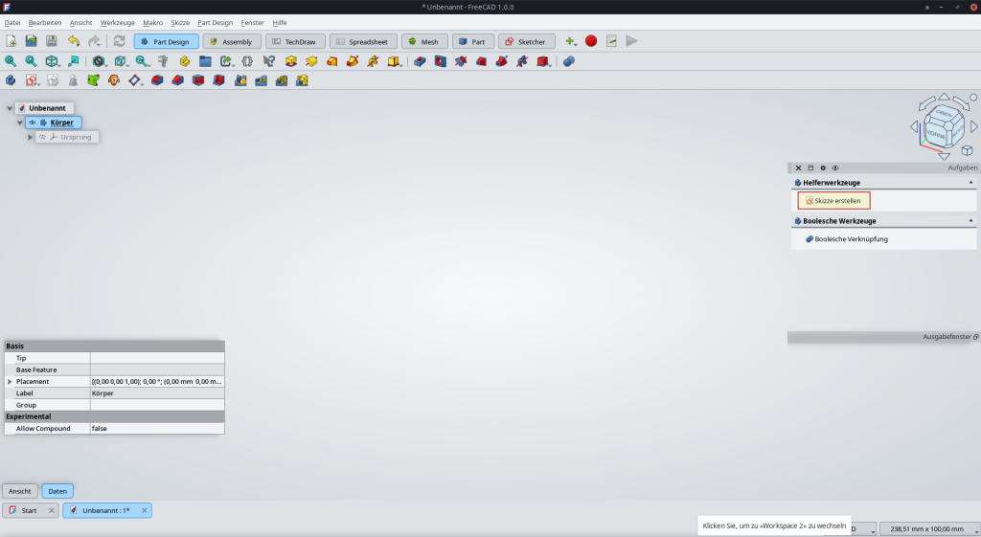The height and width of the screenshot is (537, 981).
Task: Toggle visibility eye of Körper
Action: [33, 123]
